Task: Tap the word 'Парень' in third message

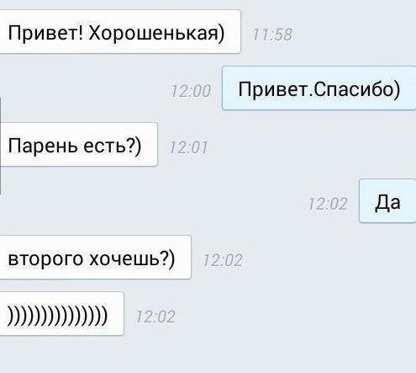Action: (x=43, y=147)
